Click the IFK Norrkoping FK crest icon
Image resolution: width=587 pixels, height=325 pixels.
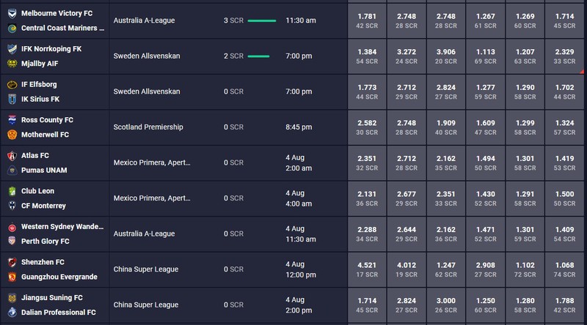pos(12,49)
